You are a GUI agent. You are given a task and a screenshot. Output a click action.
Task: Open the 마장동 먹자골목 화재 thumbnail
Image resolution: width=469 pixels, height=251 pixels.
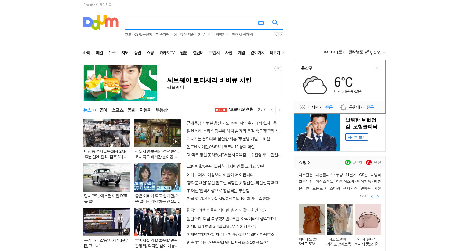[107, 133]
